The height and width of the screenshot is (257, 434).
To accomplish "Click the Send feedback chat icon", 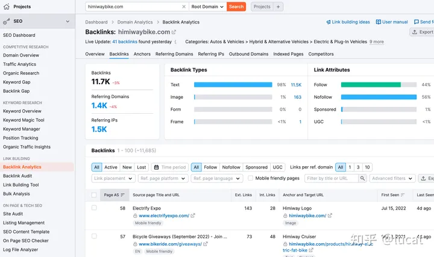I will pyautogui.click(x=417, y=22).
